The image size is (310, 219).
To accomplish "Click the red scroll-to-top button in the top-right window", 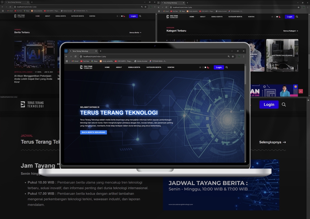I will click(301, 91).
